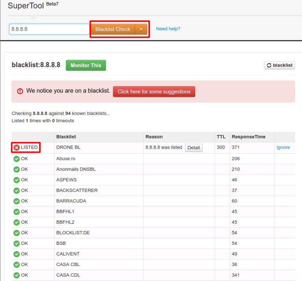302x281 pixels.
Task: Click the ResponseTime column header
Action: (249, 137)
